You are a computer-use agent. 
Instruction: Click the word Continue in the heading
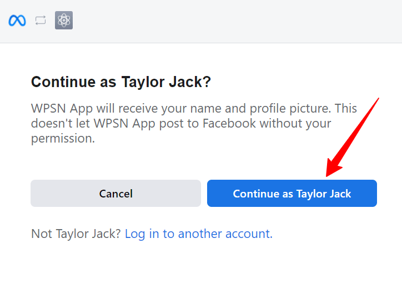pos(63,82)
